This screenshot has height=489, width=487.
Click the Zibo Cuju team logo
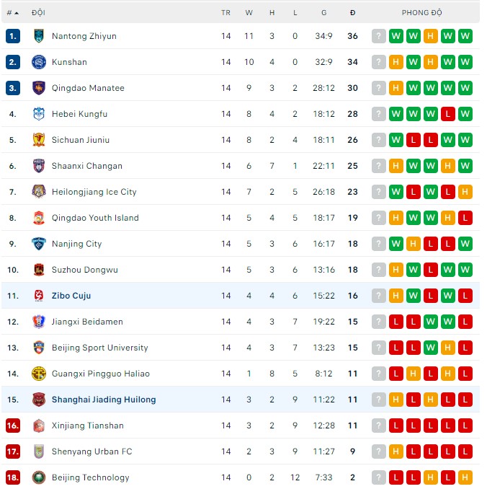pos(39,296)
